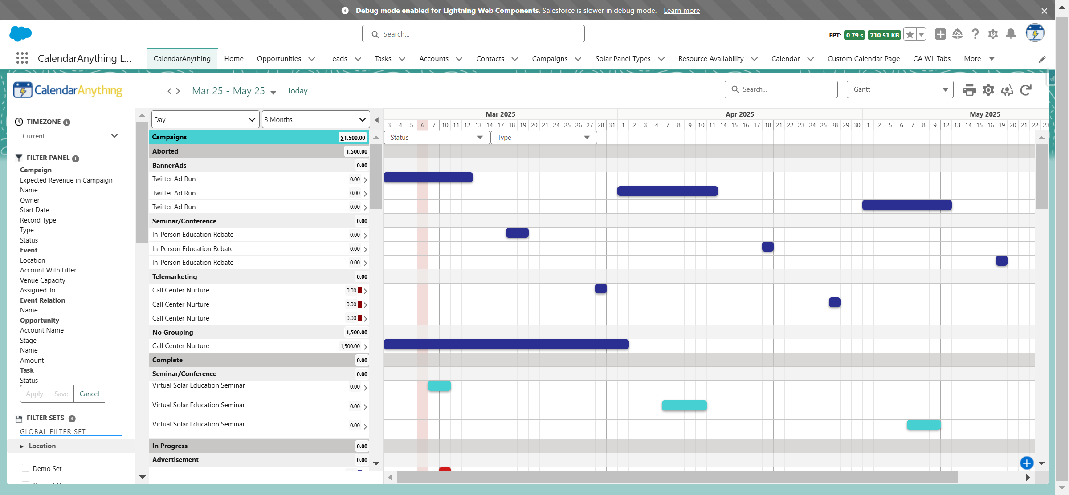Open the Setup gear in header
Image resolution: width=1069 pixels, height=495 pixels.
point(993,34)
